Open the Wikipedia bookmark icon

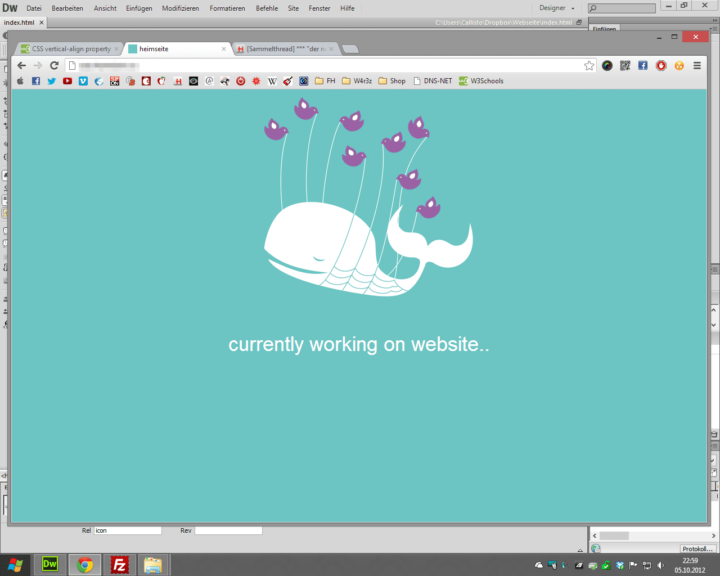coord(272,81)
